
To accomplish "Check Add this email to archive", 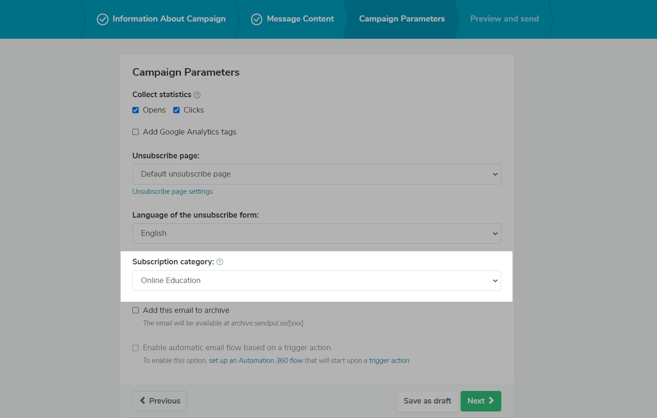I will [136, 311].
